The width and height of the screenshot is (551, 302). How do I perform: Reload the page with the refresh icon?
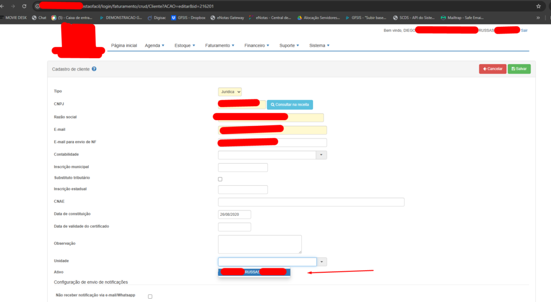tap(25, 6)
